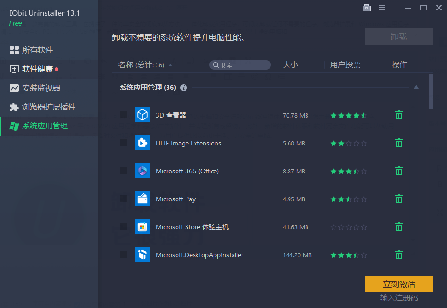This screenshot has height=308, width=447.
Task: Click empty star rating of Microsoft Store 体验主机
Action: pos(348,227)
